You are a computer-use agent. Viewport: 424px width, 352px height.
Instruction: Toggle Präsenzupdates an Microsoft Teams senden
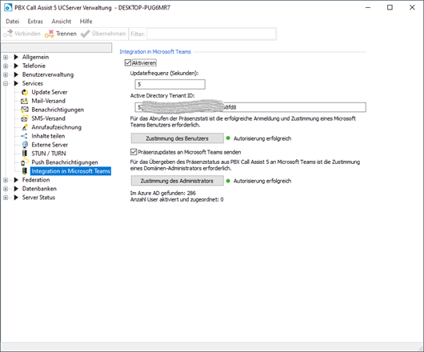pyautogui.click(x=134, y=152)
